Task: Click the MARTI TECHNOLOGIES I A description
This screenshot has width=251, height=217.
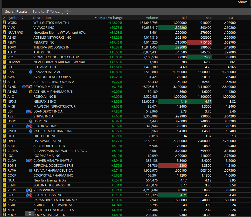Action: pyautogui.click(x=54, y=210)
